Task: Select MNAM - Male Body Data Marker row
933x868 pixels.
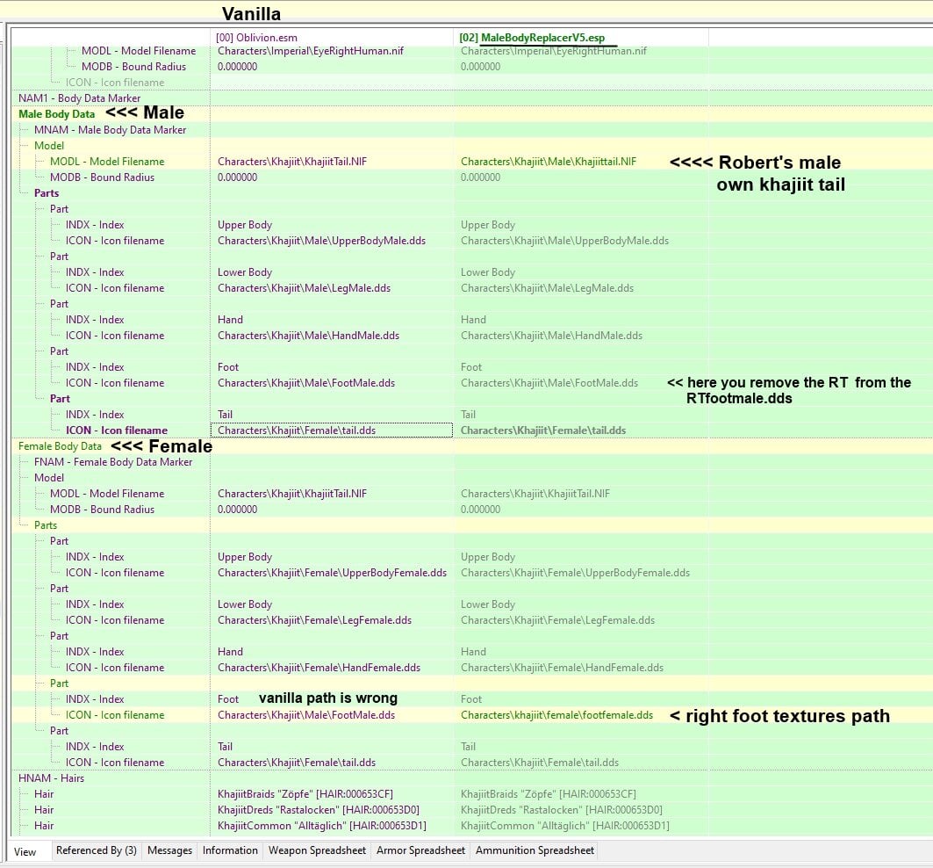Action: coord(110,130)
